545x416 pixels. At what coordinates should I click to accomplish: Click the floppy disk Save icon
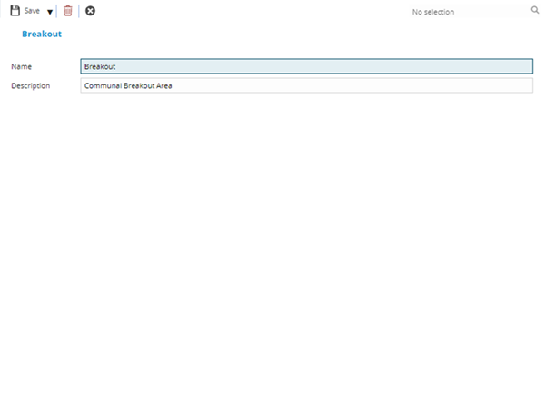[x=15, y=11]
